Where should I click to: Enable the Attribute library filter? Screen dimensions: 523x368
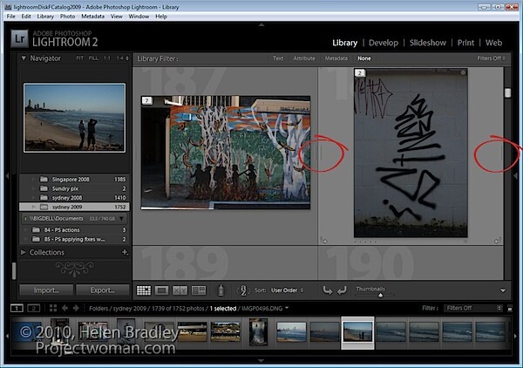304,58
